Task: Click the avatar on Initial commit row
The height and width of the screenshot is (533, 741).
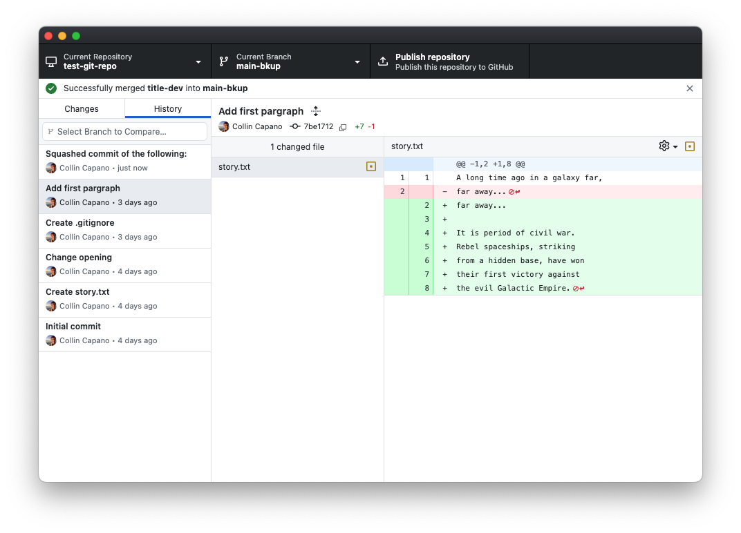Action: point(51,340)
